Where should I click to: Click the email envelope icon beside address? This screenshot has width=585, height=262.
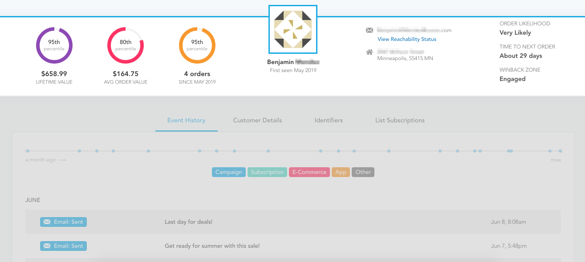[x=370, y=30]
